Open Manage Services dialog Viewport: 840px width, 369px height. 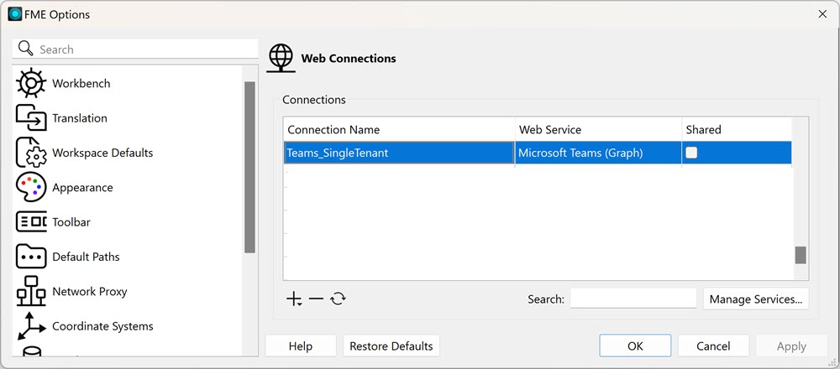(756, 299)
